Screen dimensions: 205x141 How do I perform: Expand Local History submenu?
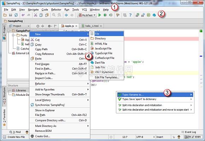[x=60, y=100]
